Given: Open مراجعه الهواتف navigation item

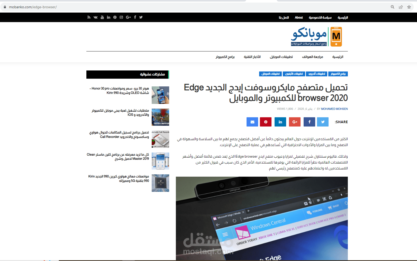Looking at the screenshot, I should (313, 57).
